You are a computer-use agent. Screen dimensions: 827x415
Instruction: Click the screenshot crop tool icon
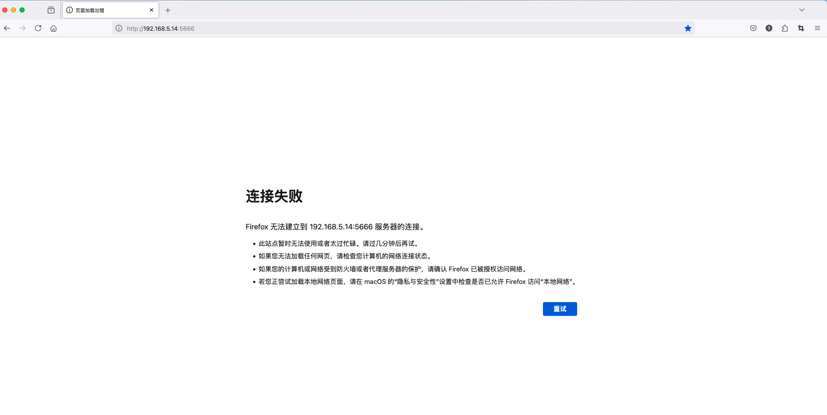pos(801,28)
